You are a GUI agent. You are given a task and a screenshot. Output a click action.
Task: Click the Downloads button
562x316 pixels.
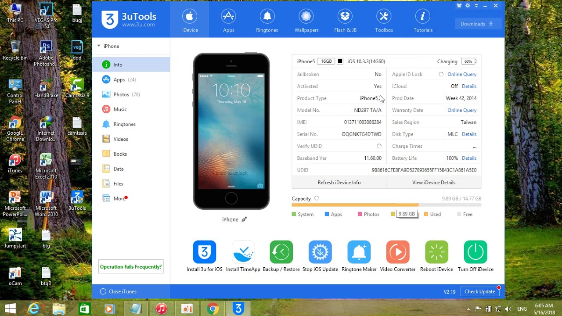point(477,24)
